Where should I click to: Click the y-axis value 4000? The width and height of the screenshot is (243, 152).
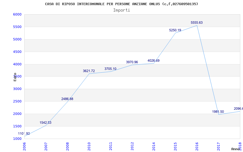tap(17, 64)
